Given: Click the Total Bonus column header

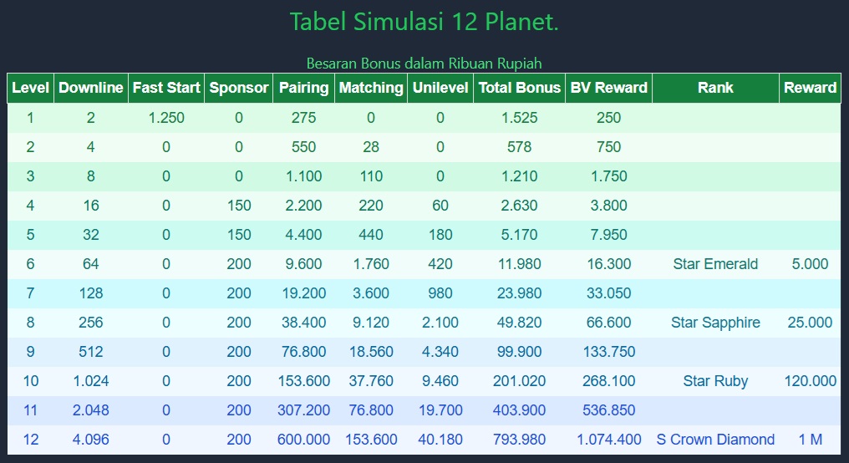Looking at the screenshot, I should [519, 88].
